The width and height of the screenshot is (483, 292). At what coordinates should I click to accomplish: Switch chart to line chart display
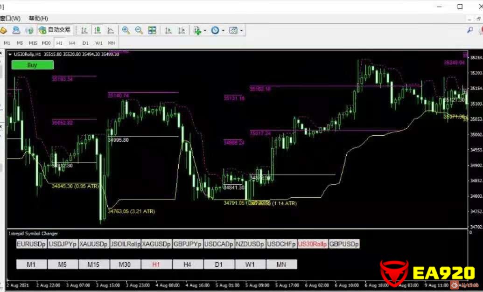pyautogui.click(x=111, y=30)
